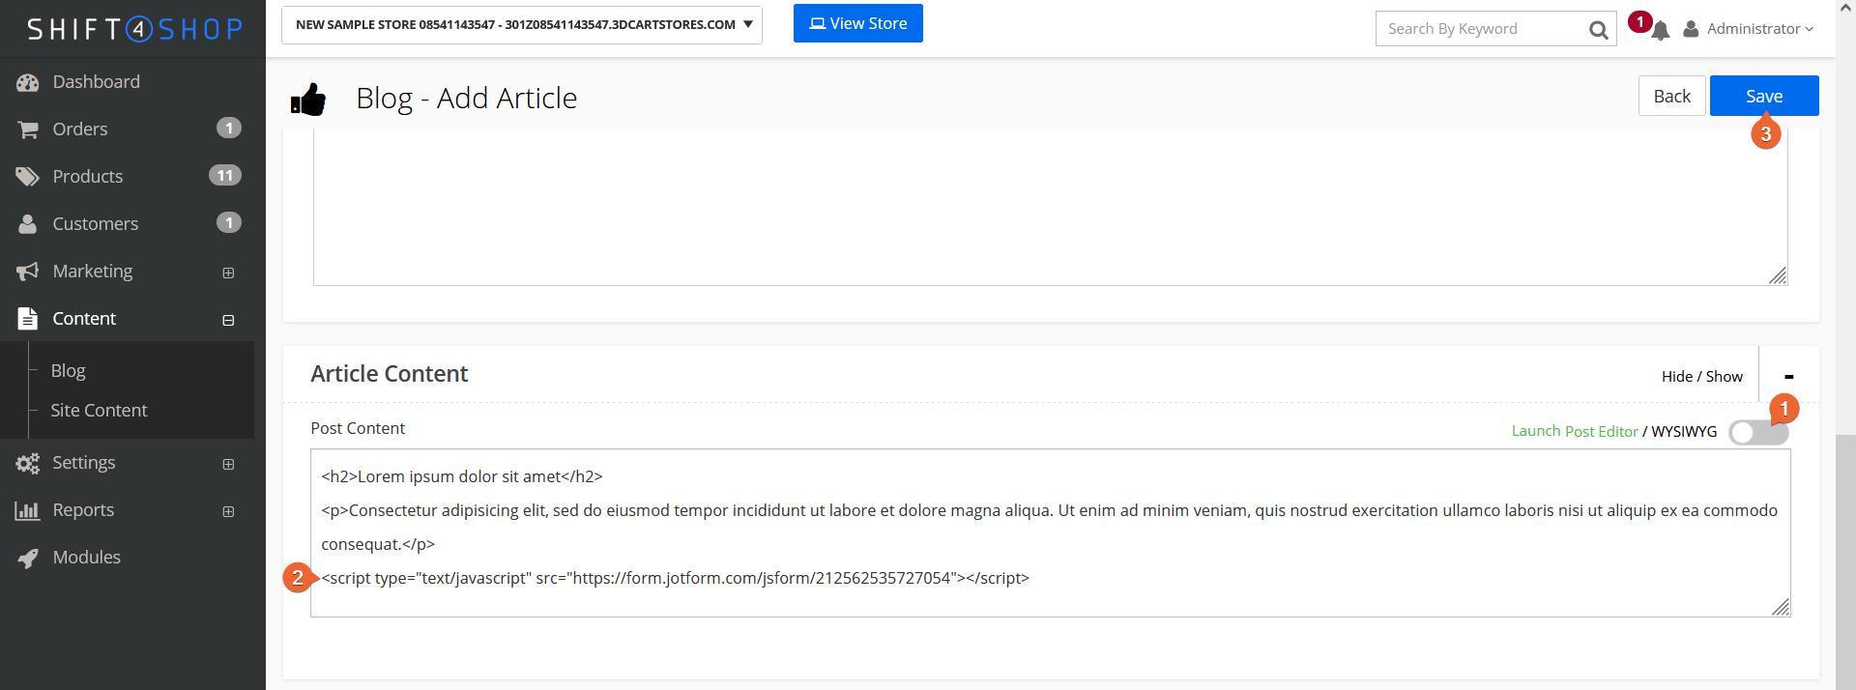Open Blog under Content
1856x690 pixels.
(x=68, y=371)
